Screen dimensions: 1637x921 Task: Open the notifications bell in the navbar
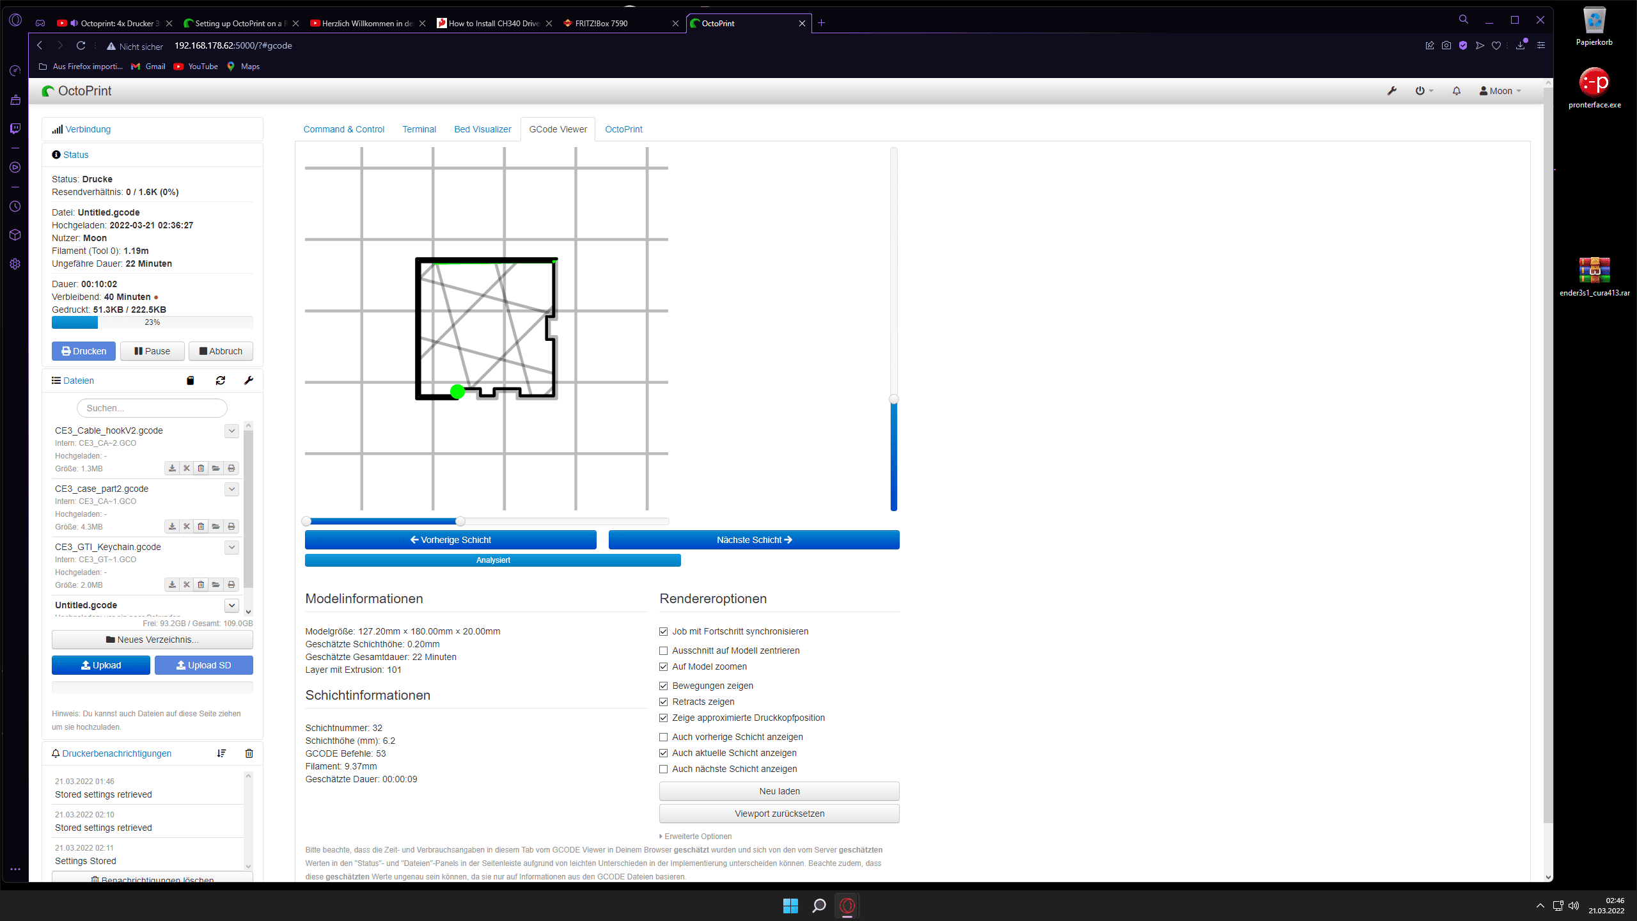click(1457, 91)
